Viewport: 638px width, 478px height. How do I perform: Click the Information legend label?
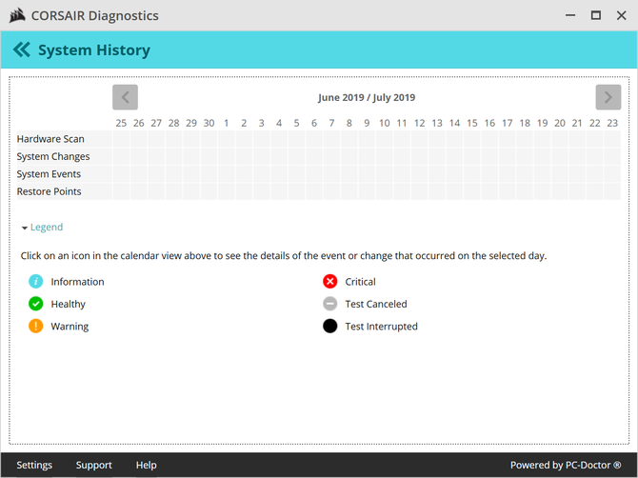tap(77, 282)
